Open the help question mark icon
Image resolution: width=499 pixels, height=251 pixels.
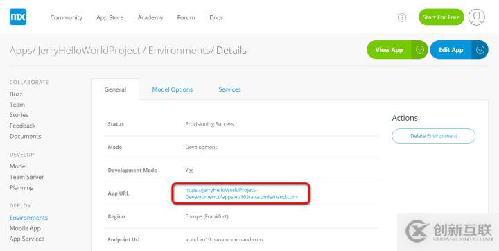tap(402, 17)
